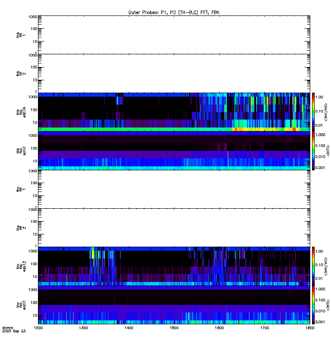Click the plot title "Outer Probes: P1, P2 (TH-B,C) FFT, FBK"

174,13
